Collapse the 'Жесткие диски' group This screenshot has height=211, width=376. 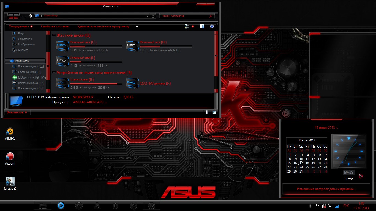pyautogui.click(x=54, y=35)
